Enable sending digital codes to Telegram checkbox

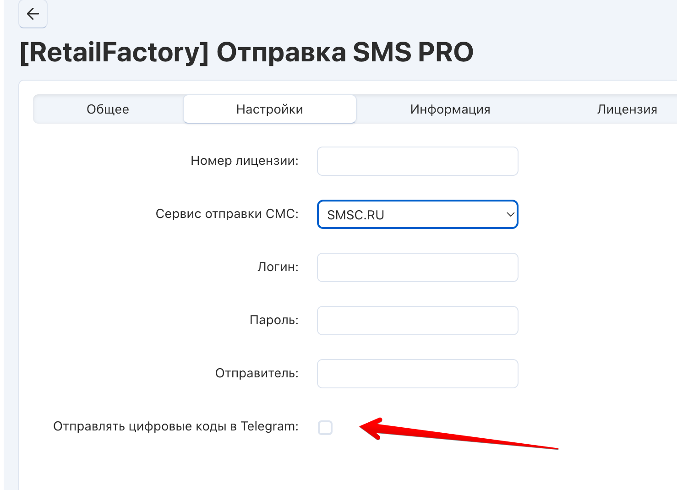[x=325, y=428]
